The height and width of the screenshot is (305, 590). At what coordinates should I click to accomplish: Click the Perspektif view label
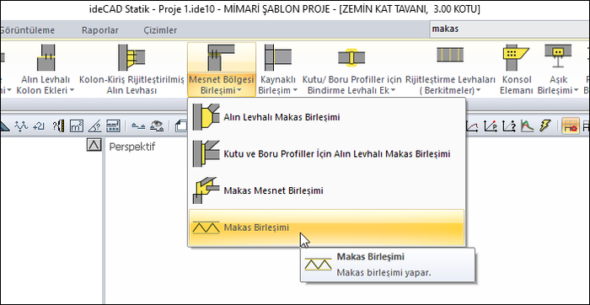click(132, 147)
